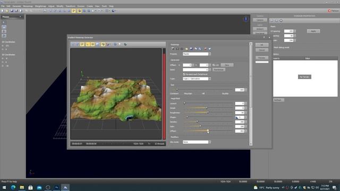Open Photoshop from the taskbar

tap(57, 187)
